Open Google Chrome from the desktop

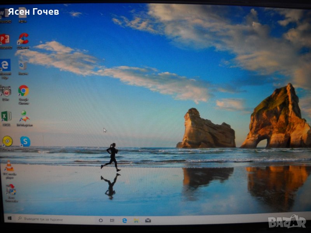click(x=23, y=91)
